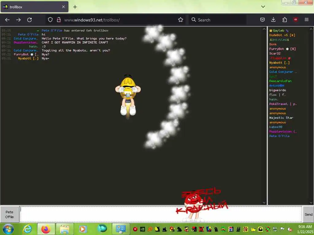Change nickname via Pete O'File button
Image resolution: width=314 pixels, height=235 pixels.
pyautogui.click(x=10, y=214)
